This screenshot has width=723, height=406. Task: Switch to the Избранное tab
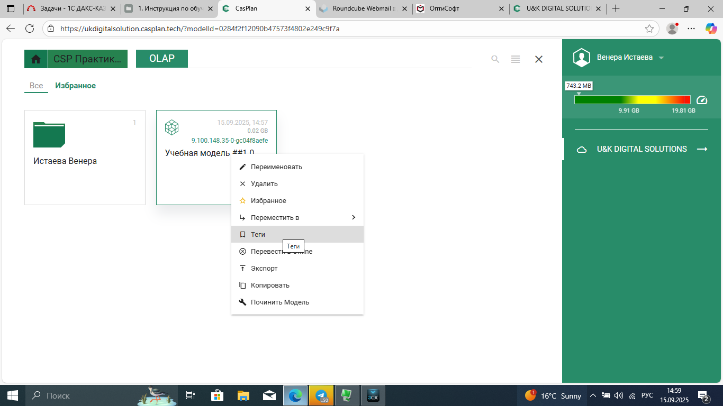(x=75, y=86)
